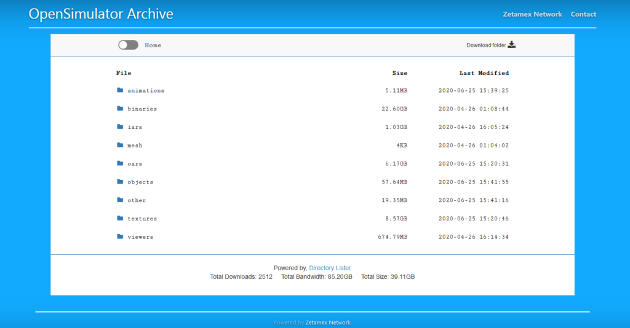Open the Contact page
This screenshot has height=328, width=630.
pyautogui.click(x=583, y=14)
